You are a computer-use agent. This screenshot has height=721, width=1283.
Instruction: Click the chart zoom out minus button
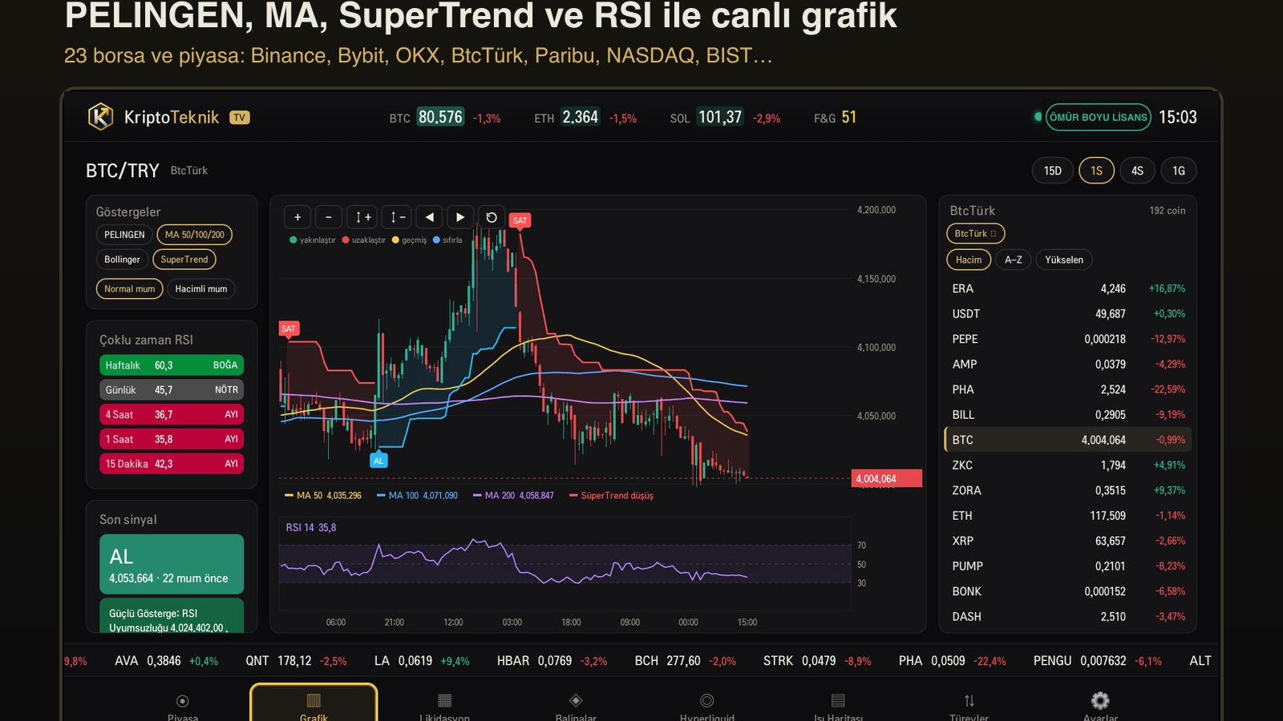[x=329, y=217]
